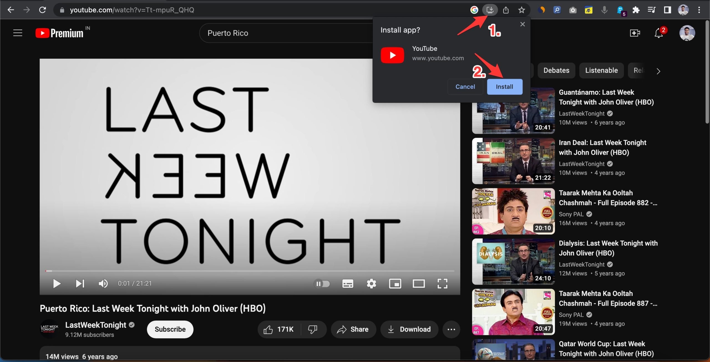Click Install in the Install app dialog
This screenshot has width=710, height=362.
pos(504,87)
